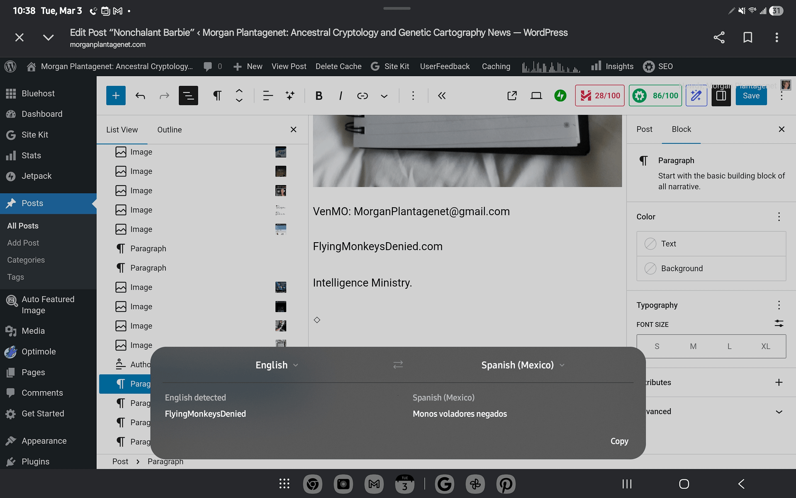Save the post
Image resolution: width=796 pixels, height=498 pixels.
tap(751, 96)
